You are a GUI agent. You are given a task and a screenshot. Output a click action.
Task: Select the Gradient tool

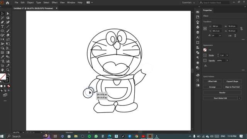point(8,53)
